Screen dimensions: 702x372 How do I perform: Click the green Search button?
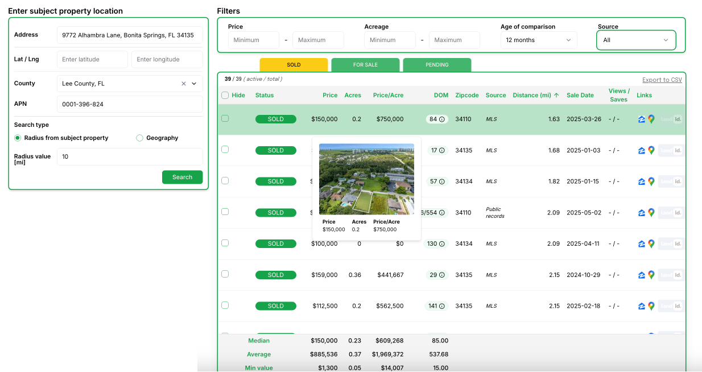click(182, 177)
